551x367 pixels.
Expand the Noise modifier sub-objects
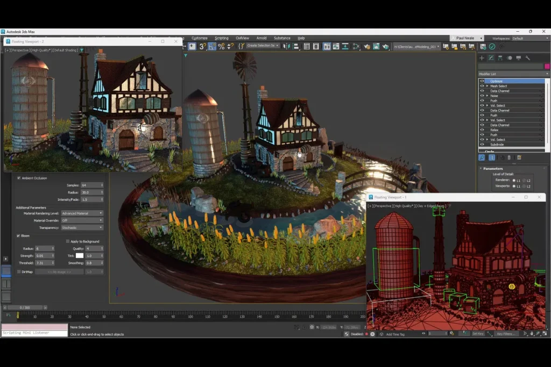(487, 96)
